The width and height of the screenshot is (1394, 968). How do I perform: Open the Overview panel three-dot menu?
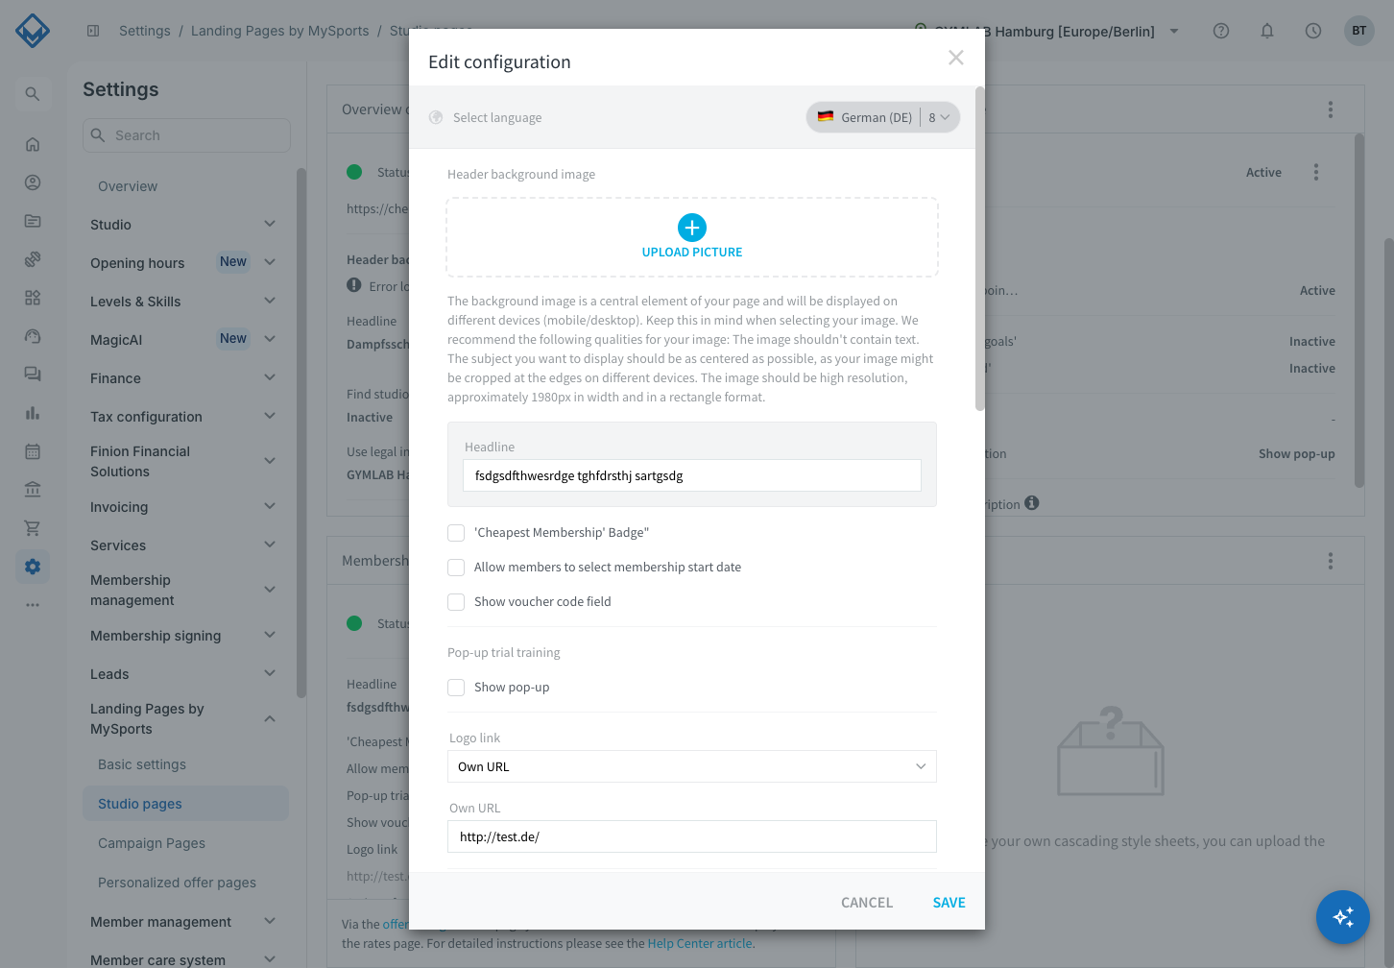[1331, 109]
